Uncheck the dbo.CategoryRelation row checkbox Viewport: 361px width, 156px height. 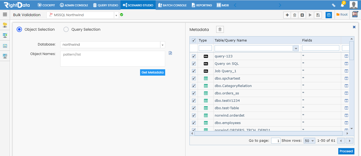(x=194, y=86)
